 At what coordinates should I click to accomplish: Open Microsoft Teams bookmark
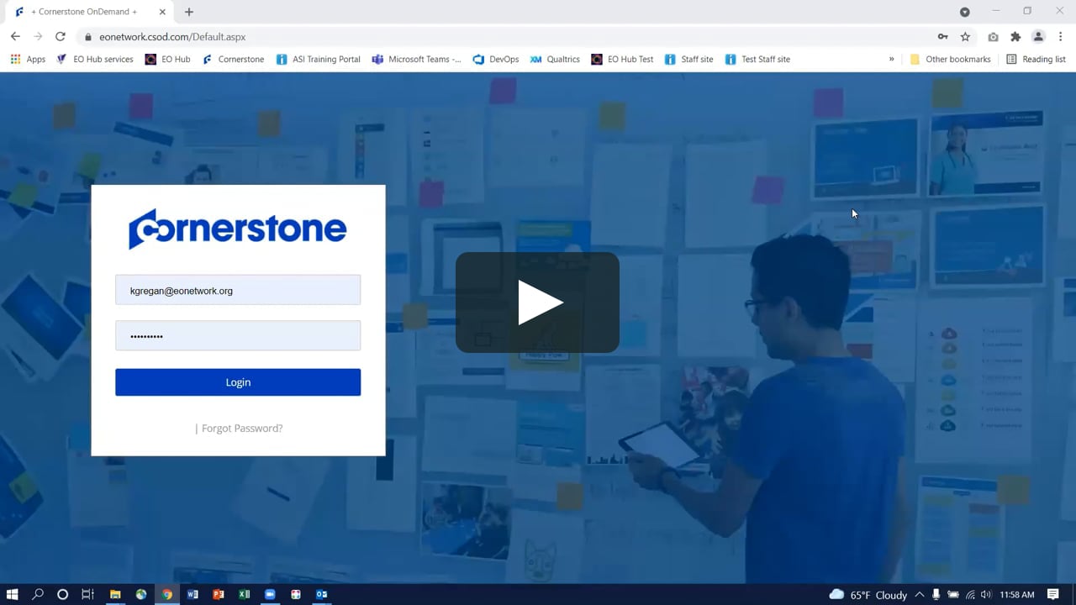point(416,60)
